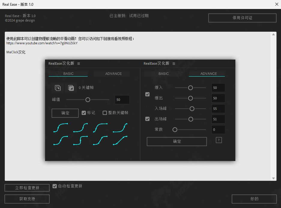Image resolution: width=281 pixels, height=208 pixels.
Task: Select the first easing curve preset in top row
Action: 61,127
